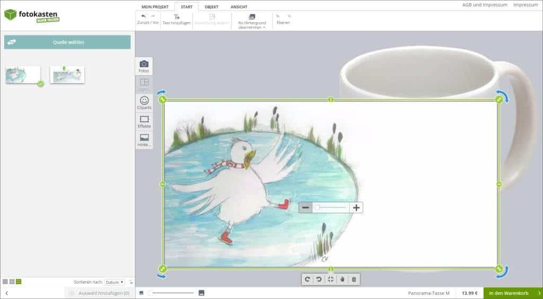543x299 pixels.
Task: Click Quelle wählen button
Action: [x=67, y=42]
